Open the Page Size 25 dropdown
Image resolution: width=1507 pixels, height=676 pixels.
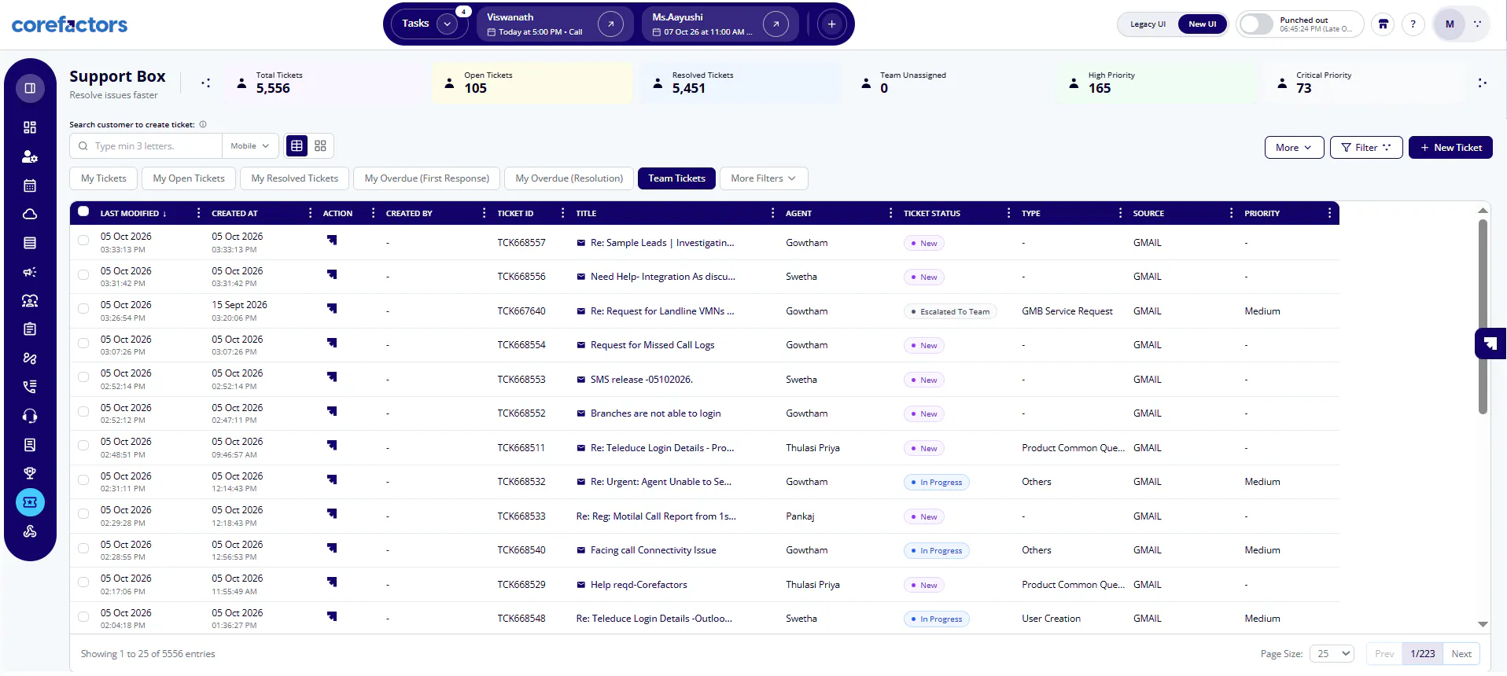[1332, 654]
